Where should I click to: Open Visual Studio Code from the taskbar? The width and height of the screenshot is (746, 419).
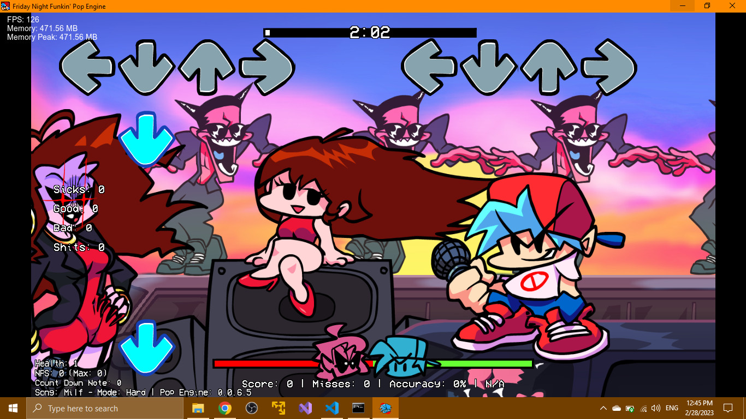tap(332, 408)
